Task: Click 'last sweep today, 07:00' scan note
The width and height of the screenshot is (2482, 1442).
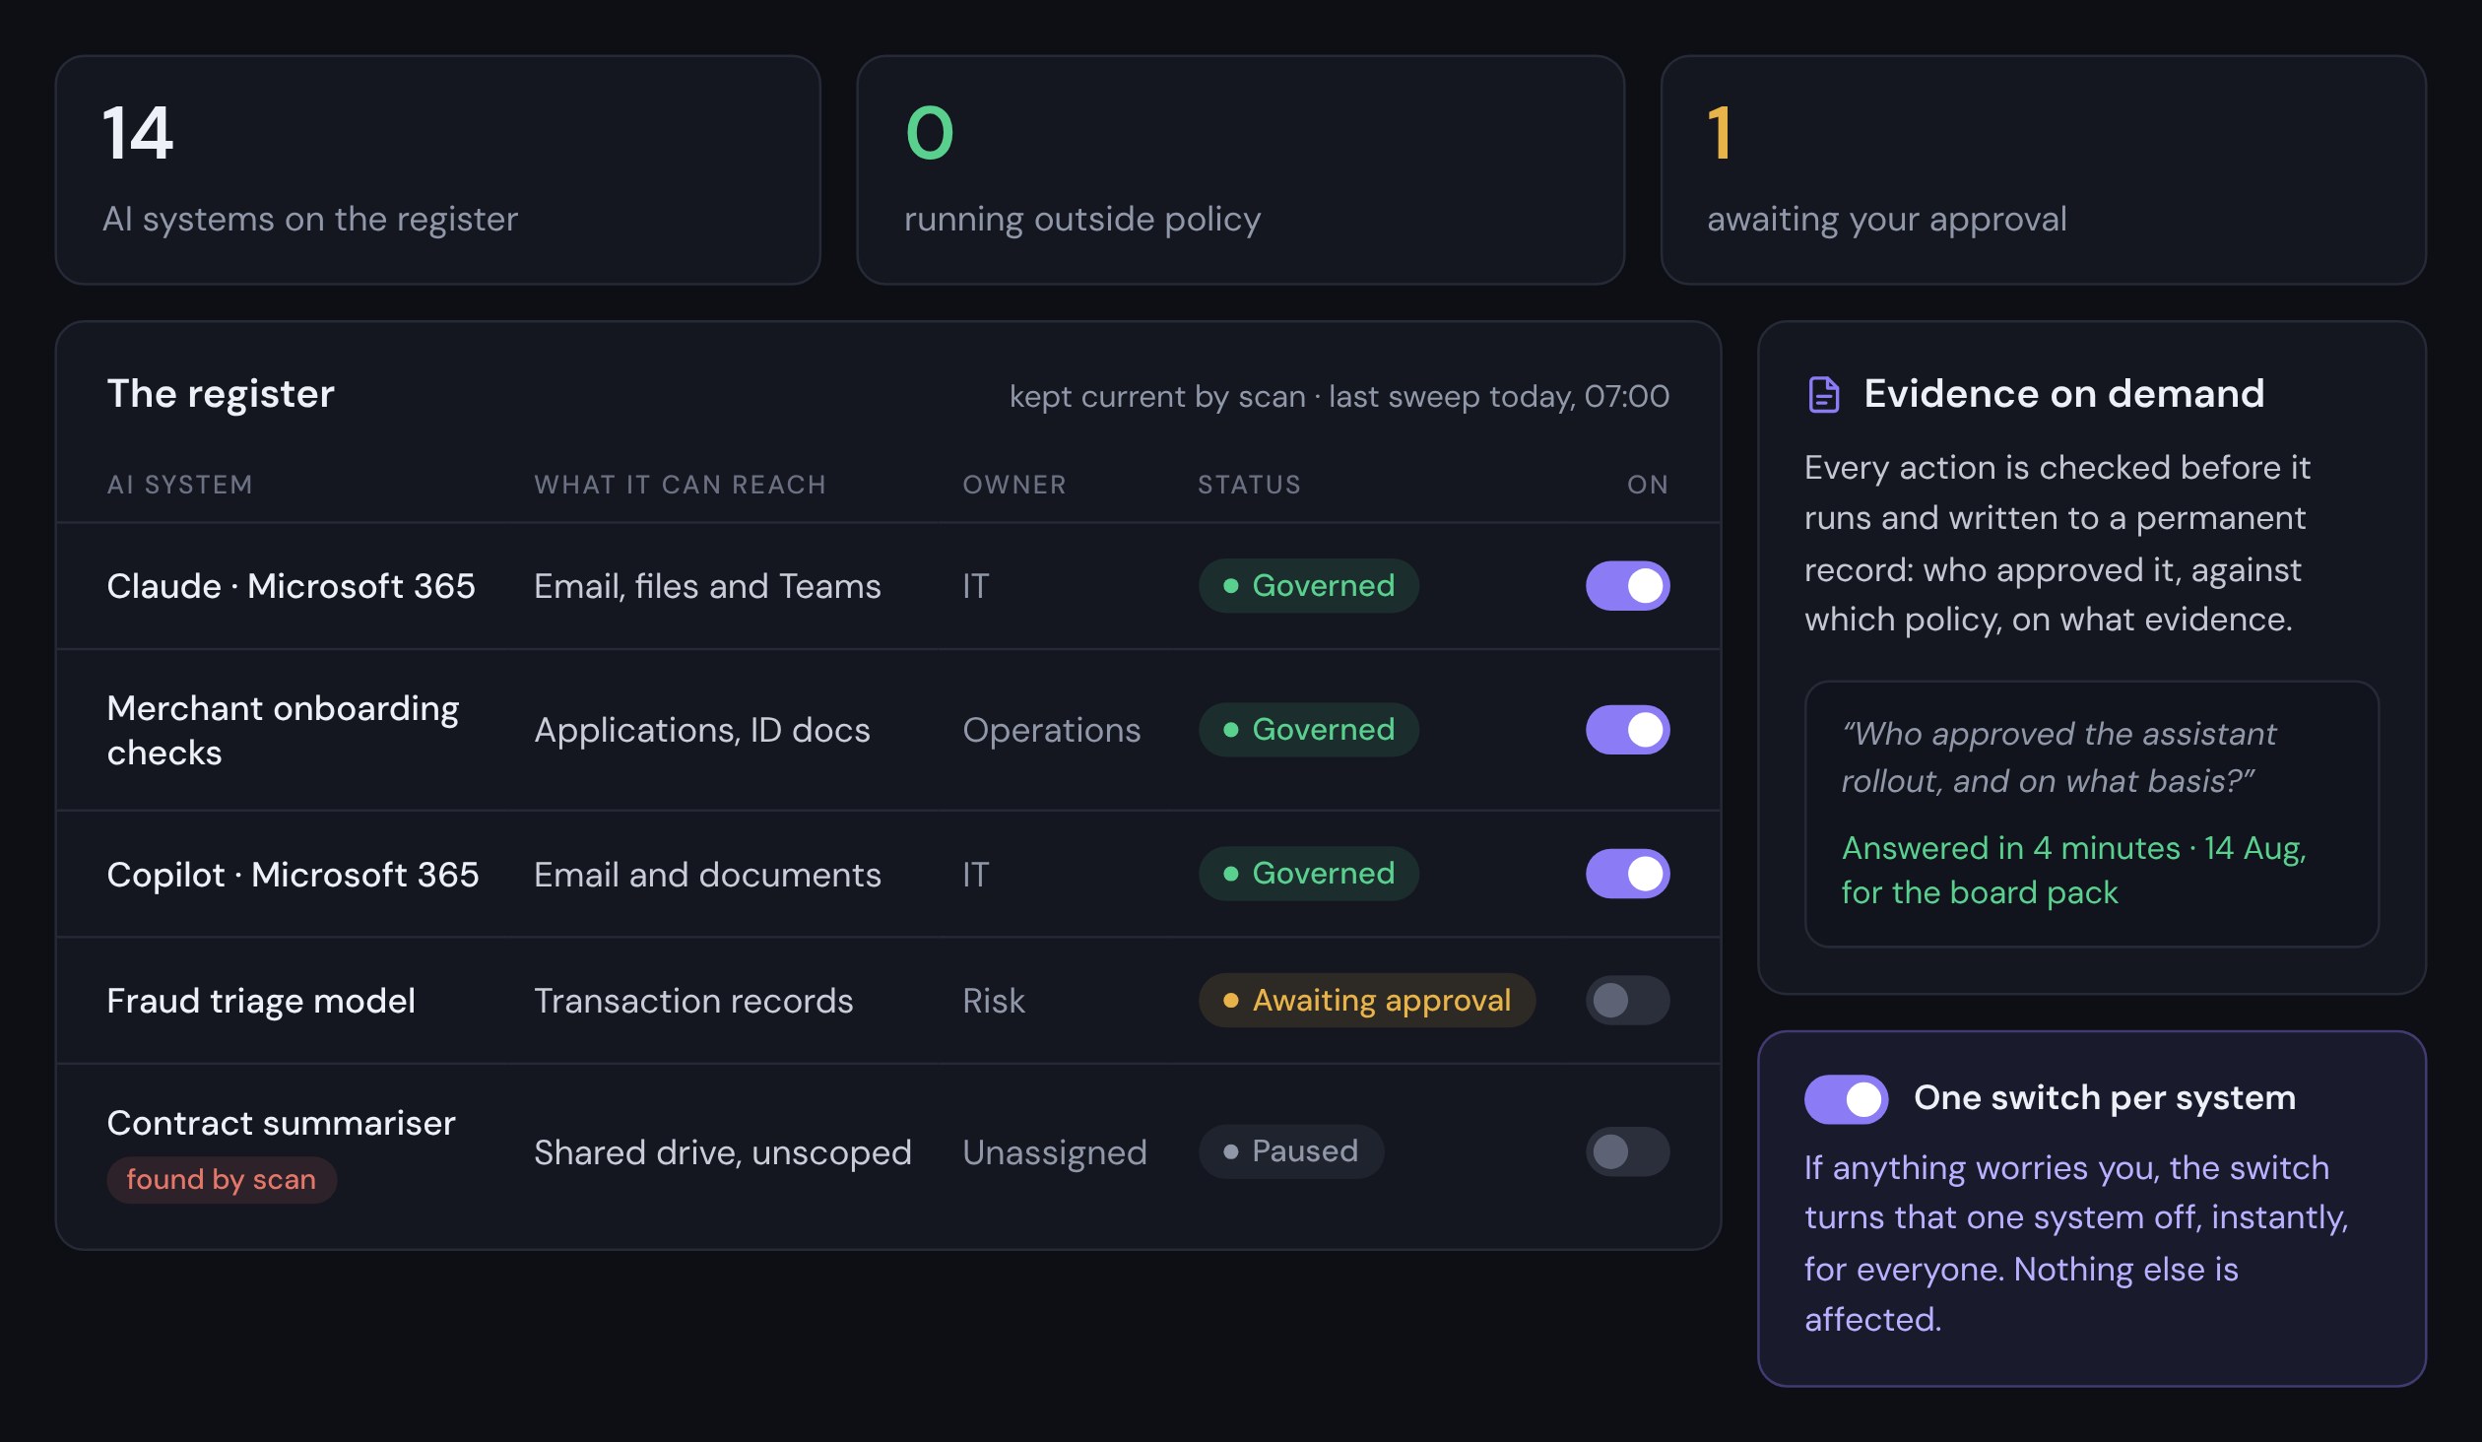Action: pyautogui.click(x=1499, y=397)
